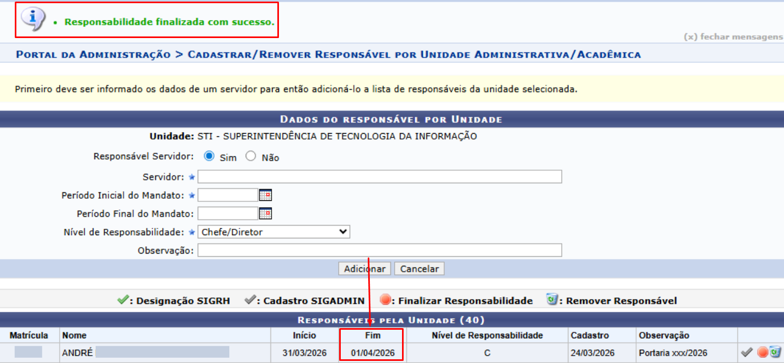Click red Finalizar Responsabilidade icon in ANDRÉ row

(x=762, y=352)
